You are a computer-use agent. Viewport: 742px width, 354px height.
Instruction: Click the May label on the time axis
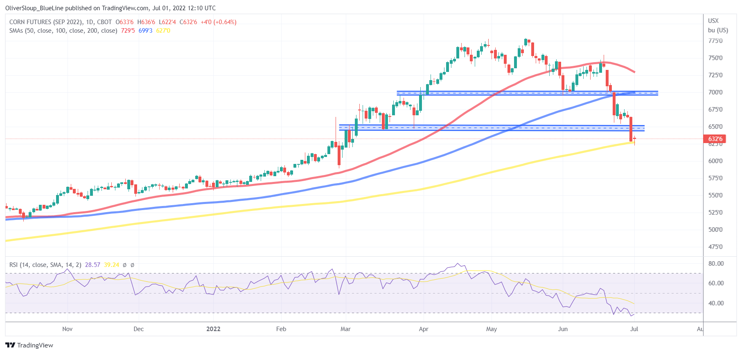click(x=492, y=329)
